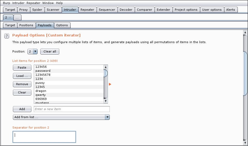The height and width of the screenshot is (146, 248).
Task: Close Intruder attack tab 2
Action: point(10,17)
